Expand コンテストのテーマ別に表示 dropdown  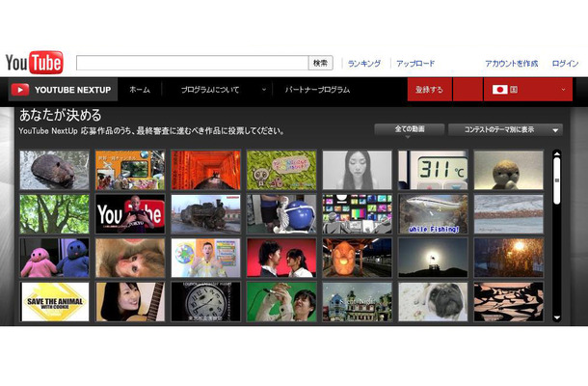(505, 129)
